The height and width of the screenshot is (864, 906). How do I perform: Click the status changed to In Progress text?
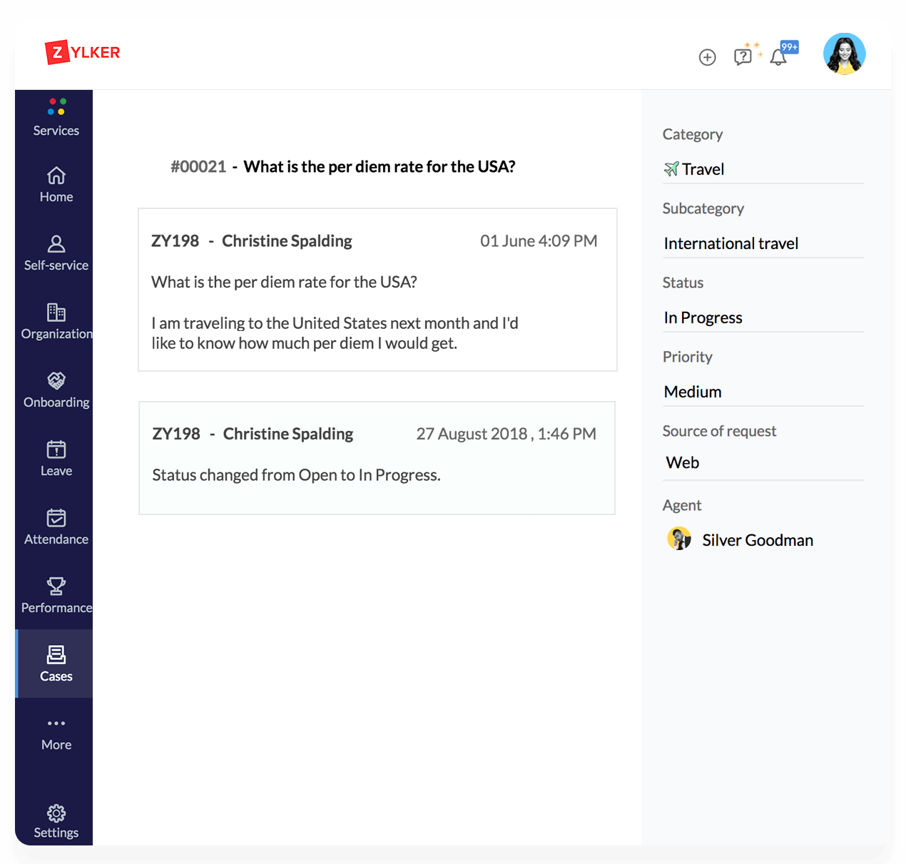coord(296,475)
